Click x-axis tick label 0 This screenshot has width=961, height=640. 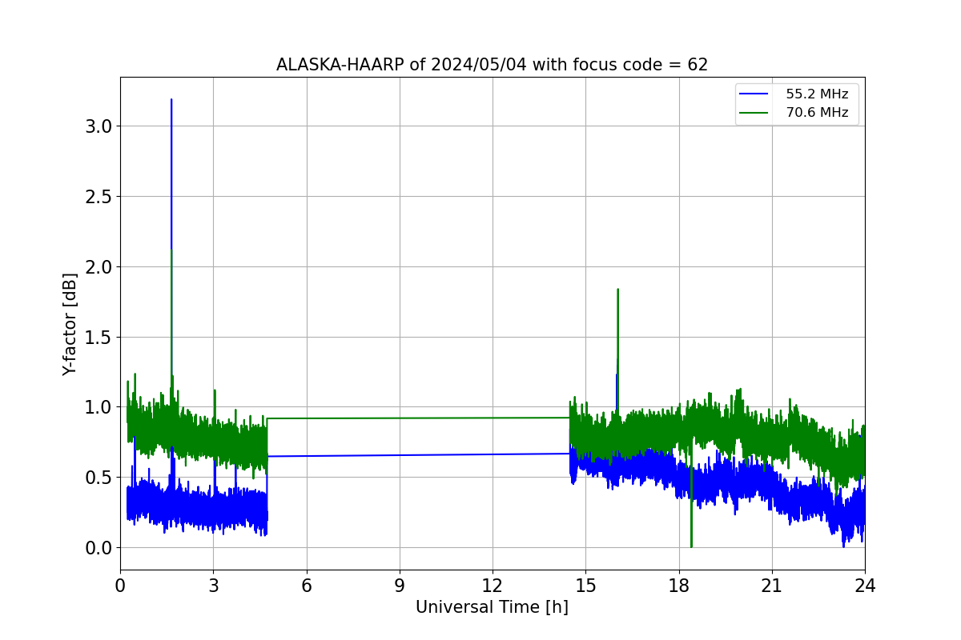120,585
